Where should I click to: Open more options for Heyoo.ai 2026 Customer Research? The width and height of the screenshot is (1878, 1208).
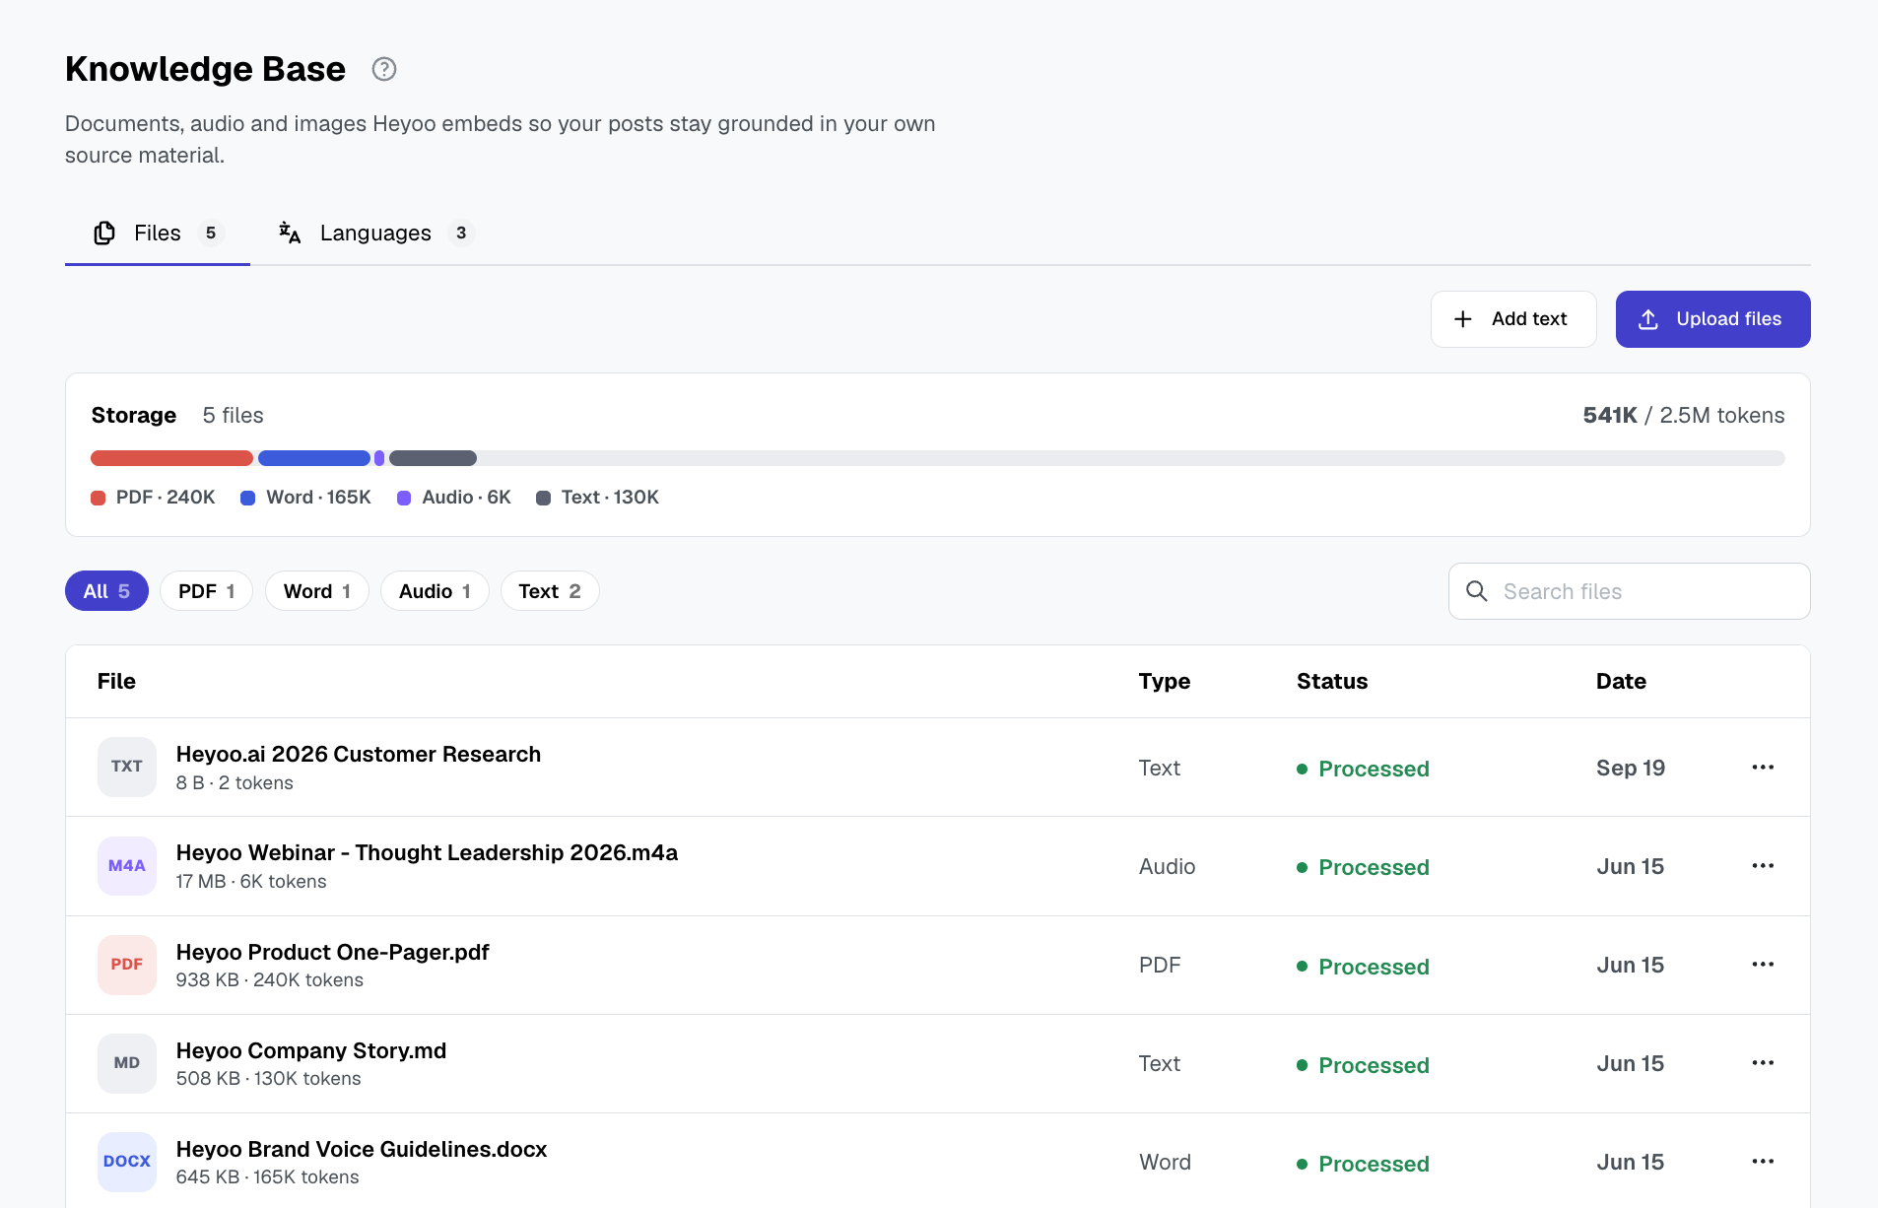[x=1763, y=767]
